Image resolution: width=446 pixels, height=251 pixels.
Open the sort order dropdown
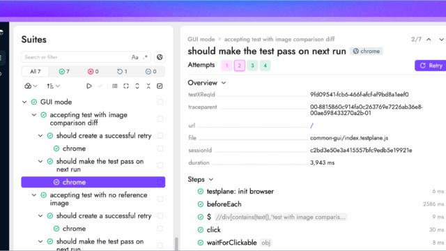pos(53,86)
